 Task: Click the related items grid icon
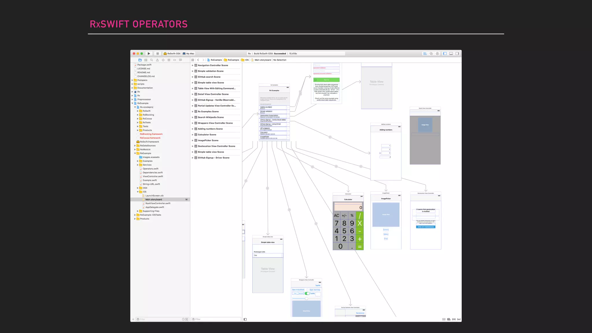coord(193,60)
